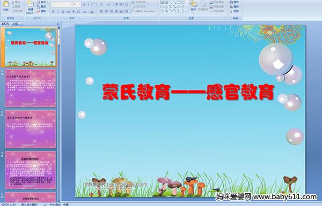Click the font color A icon
322x206 pixels.
[92, 12]
